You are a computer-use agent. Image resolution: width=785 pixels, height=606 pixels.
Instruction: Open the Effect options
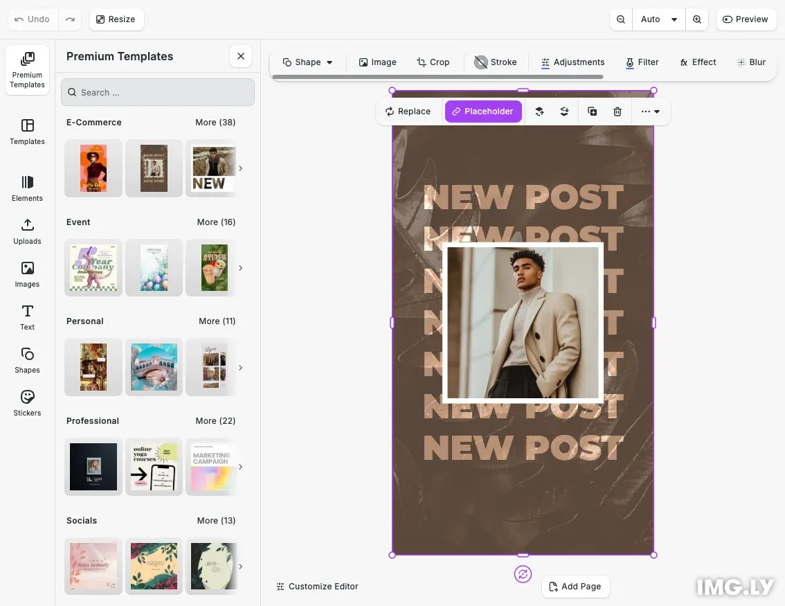point(698,62)
